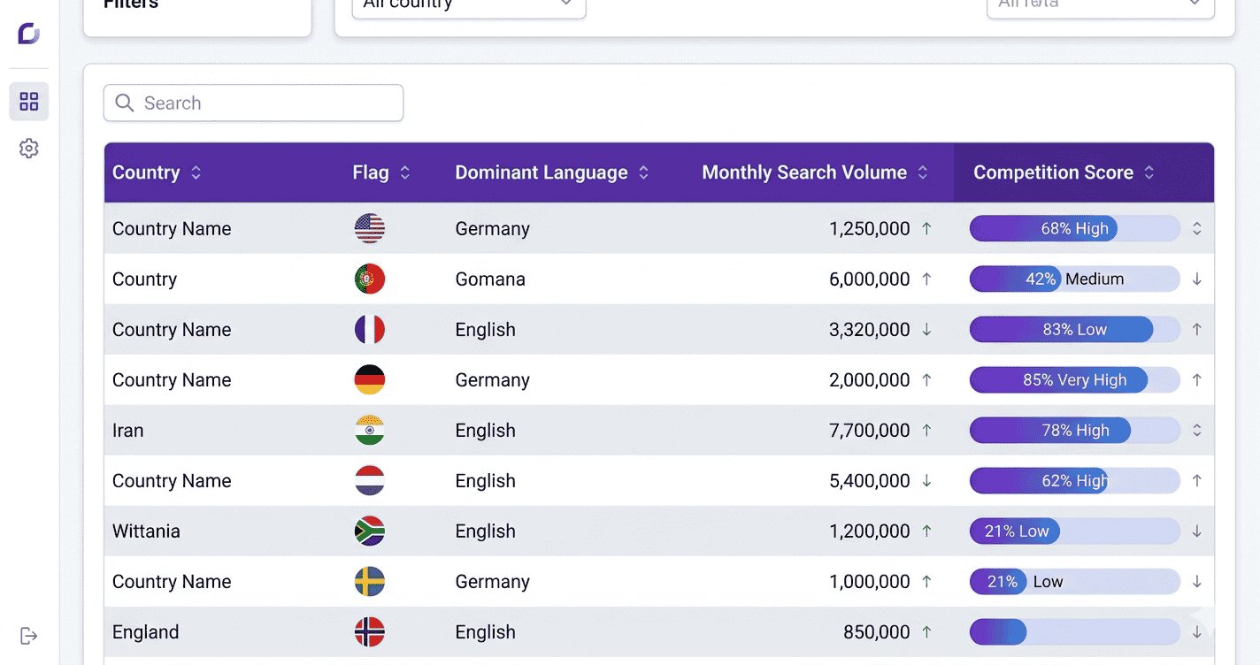This screenshot has height=665, width=1260.
Task: Open the chevron beside the 68% High score
Action: pos(1197,228)
